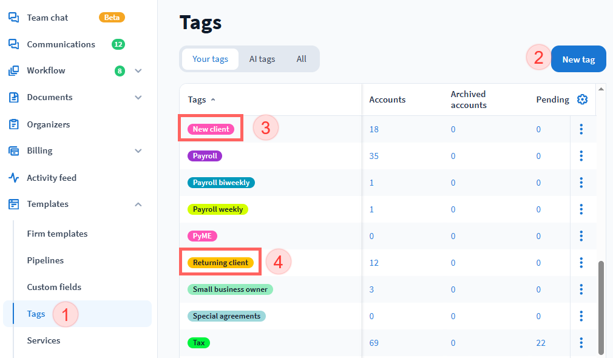Viewport: 613px width, 358px height.
Task: Expand the Workflow menu chevron
Action: (138, 71)
